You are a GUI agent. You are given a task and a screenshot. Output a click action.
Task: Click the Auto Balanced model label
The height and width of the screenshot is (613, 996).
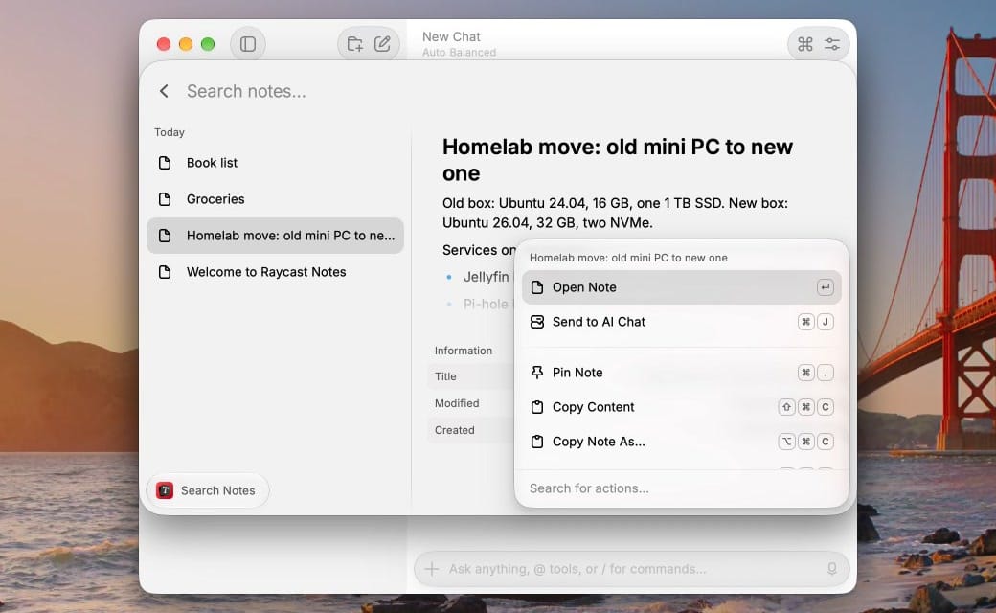coord(459,52)
